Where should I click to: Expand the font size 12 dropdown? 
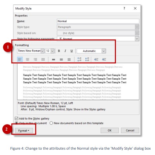tap(50, 51)
